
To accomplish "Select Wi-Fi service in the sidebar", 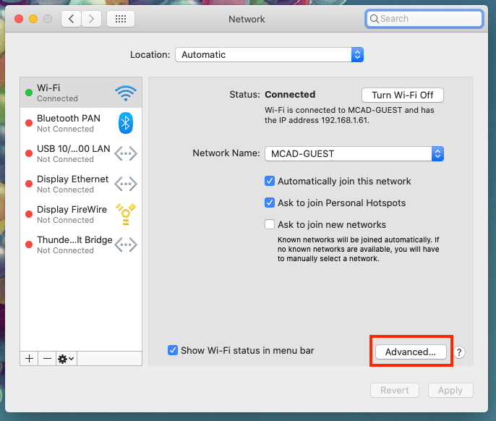I will (x=81, y=93).
